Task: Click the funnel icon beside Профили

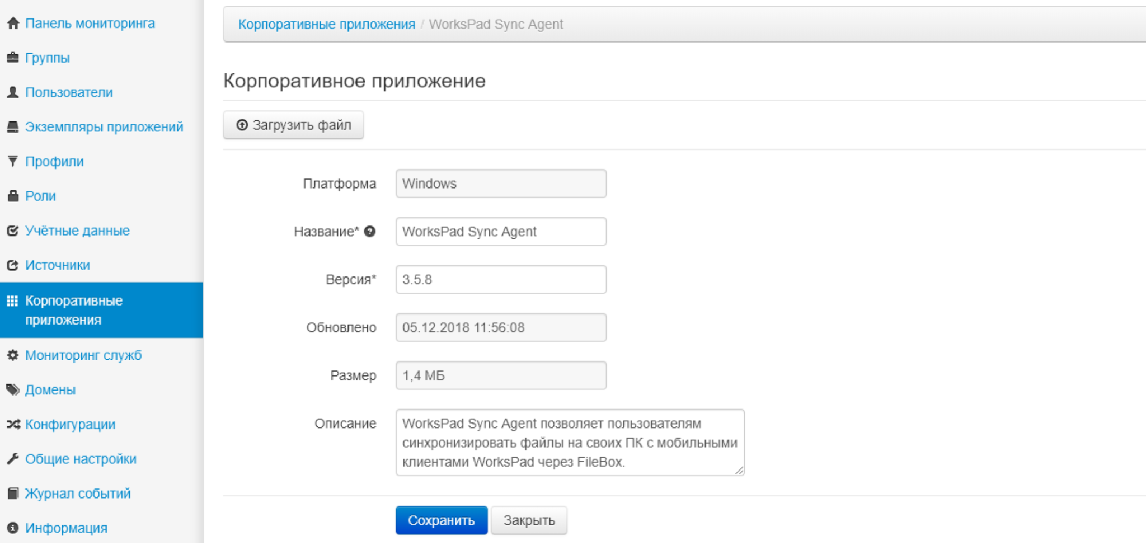Action: point(13,161)
